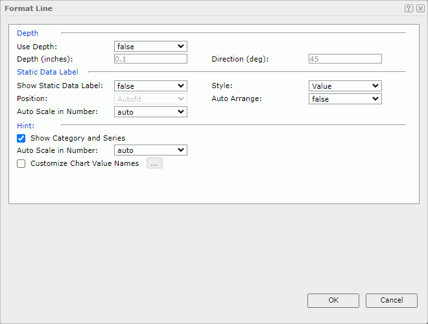The width and height of the screenshot is (428, 324).
Task: Expand the Show Static Data Label dropdown
Action: tap(150, 86)
